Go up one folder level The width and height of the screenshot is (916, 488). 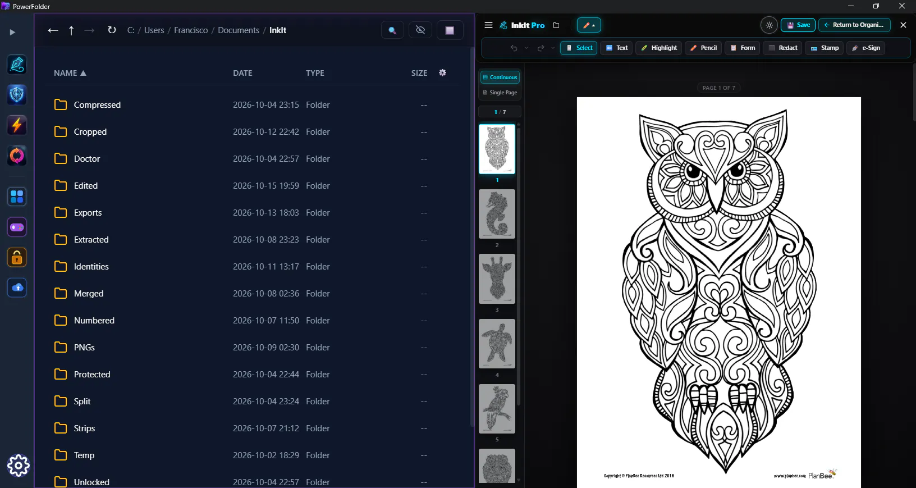pyautogui.click(x=71, y=30)
